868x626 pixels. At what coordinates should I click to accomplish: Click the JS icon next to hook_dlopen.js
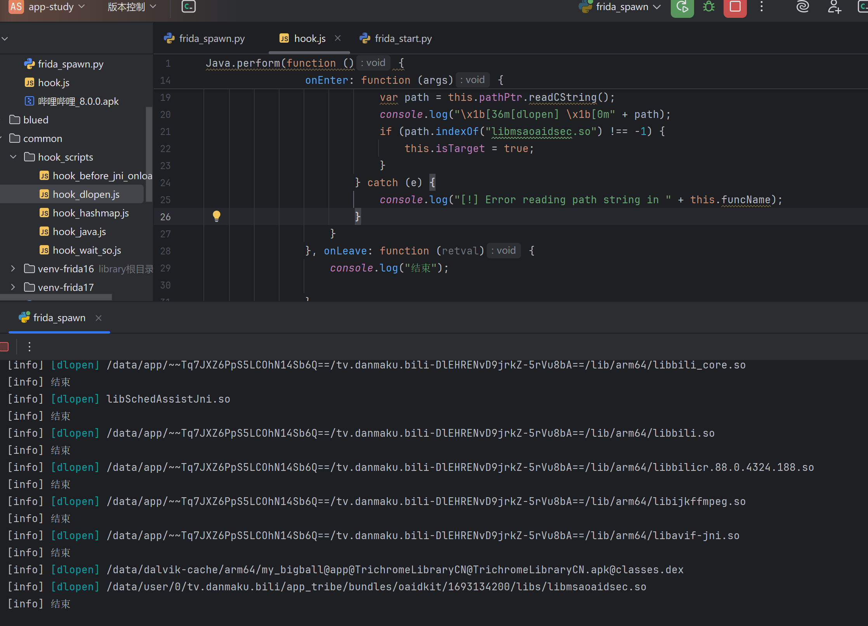point(44,194)
